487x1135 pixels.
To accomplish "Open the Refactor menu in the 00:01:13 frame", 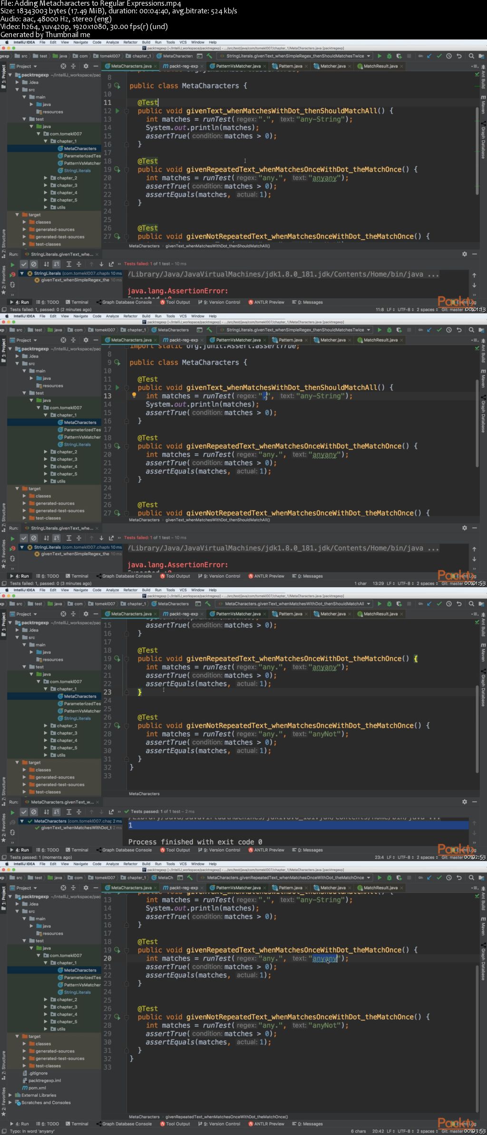I will tap(130, 42).
